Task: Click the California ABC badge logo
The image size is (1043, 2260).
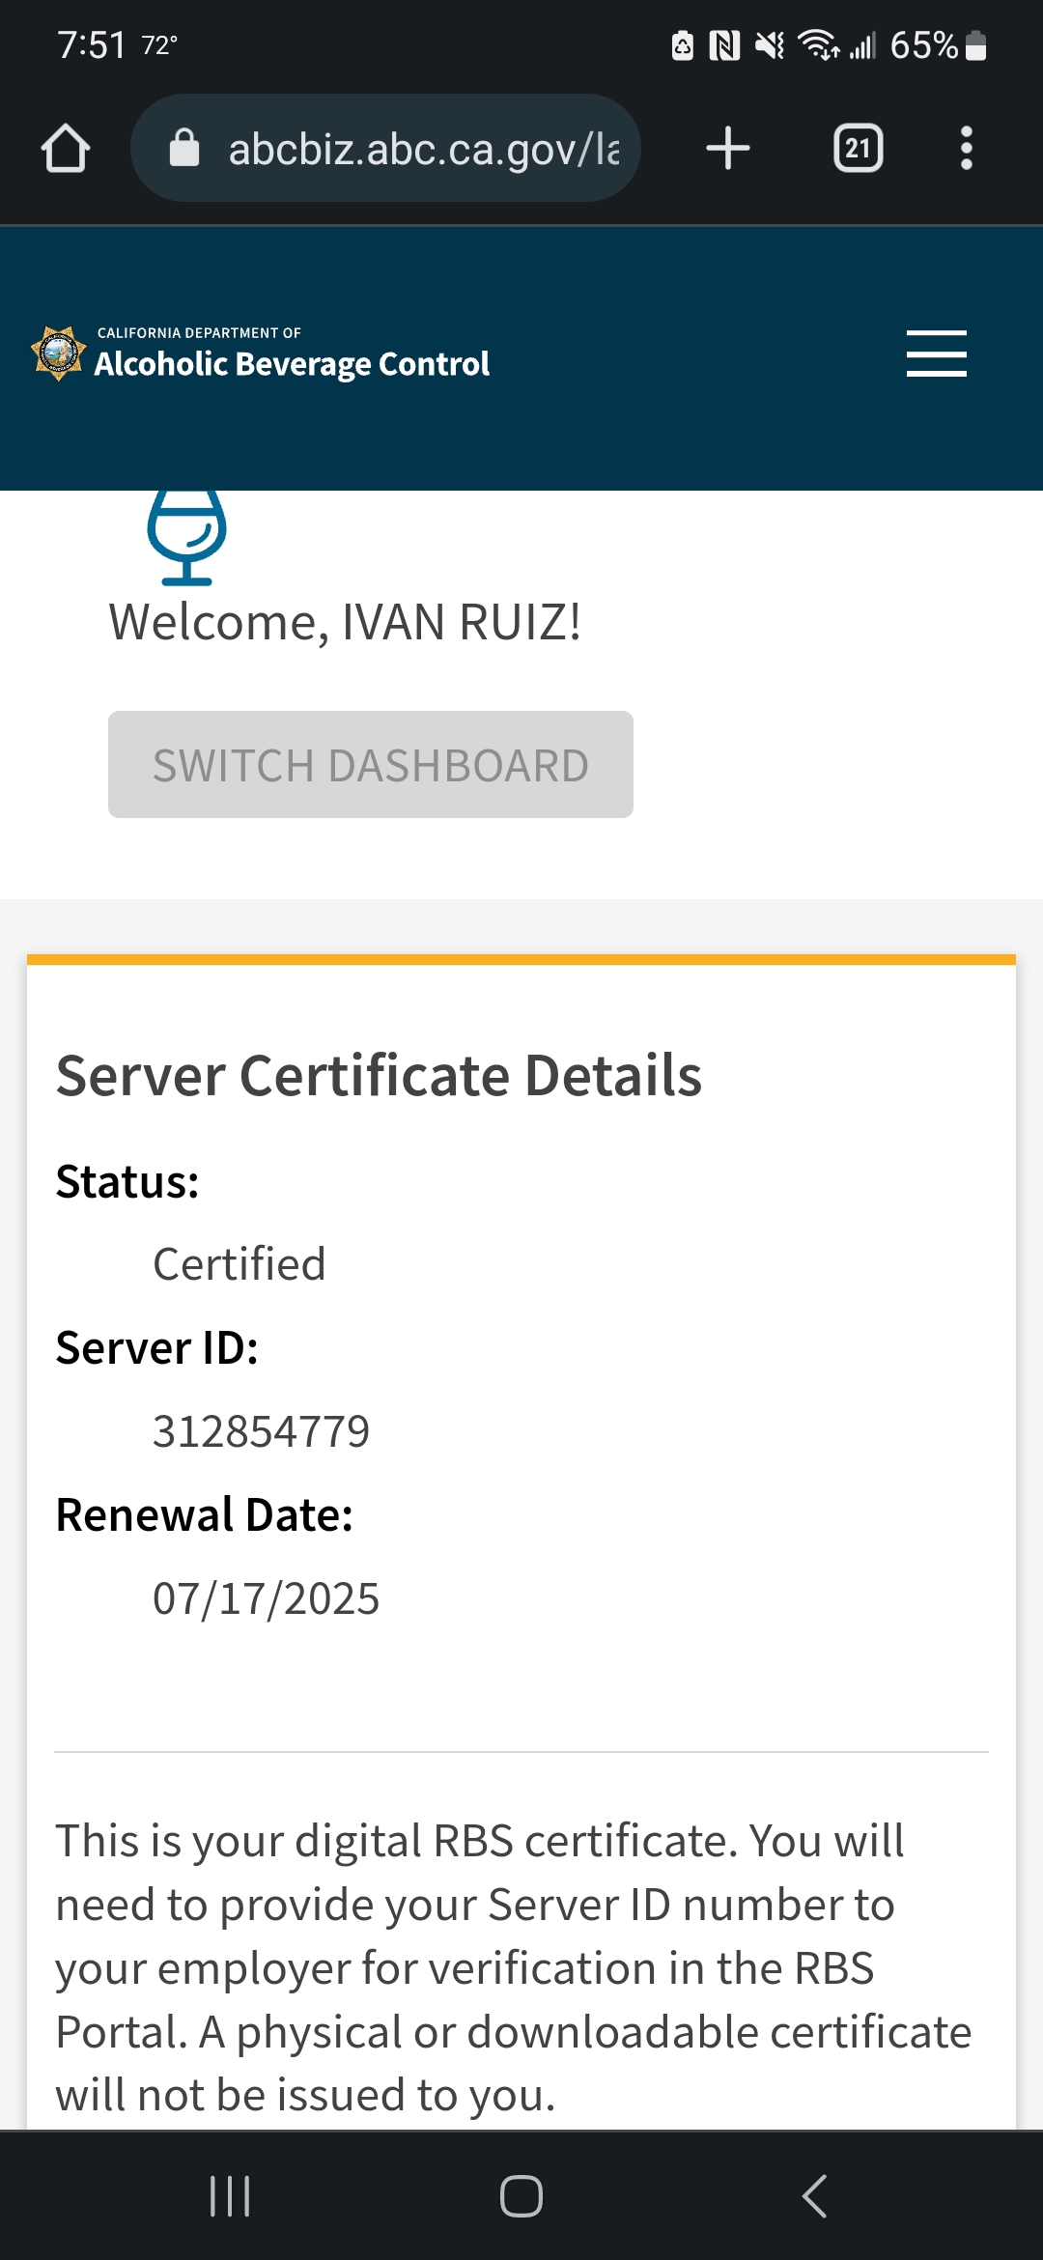Action: pyautogui.click(x=59, y=353)
